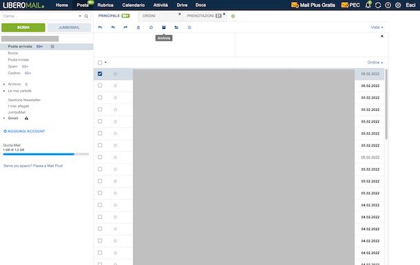Open Mail Plus Gratis link
Image resolution: width=420 pixels, height=265 pixels.
(x=313, y=5)
